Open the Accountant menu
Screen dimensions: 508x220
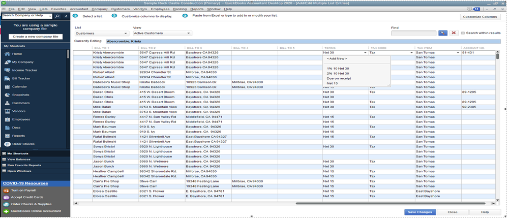(x=79, y=9)
